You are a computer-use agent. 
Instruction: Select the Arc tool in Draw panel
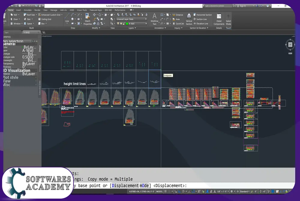pos(73,15)
